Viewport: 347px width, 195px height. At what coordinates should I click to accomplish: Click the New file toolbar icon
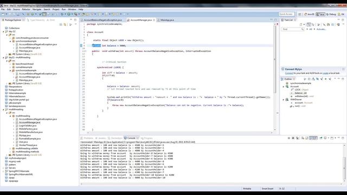tap(3, 14)
